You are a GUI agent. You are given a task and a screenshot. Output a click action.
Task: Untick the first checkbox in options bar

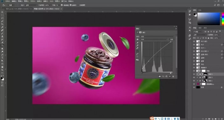coord(62,5)
